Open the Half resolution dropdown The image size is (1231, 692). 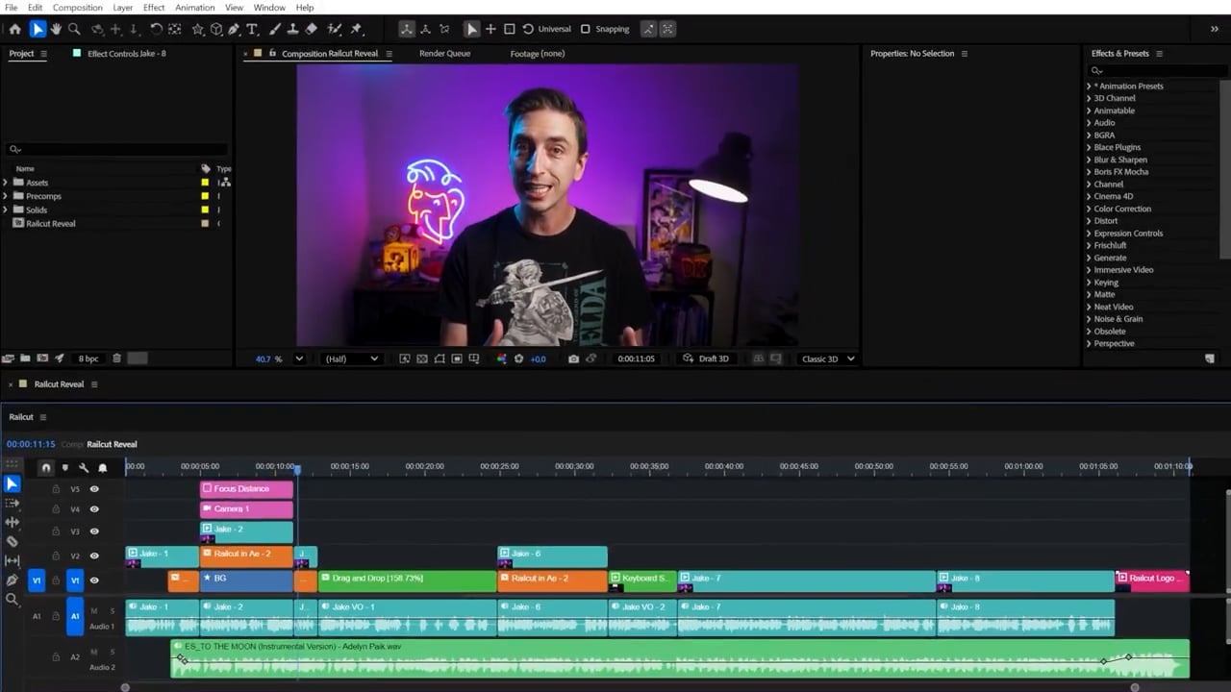351,358
